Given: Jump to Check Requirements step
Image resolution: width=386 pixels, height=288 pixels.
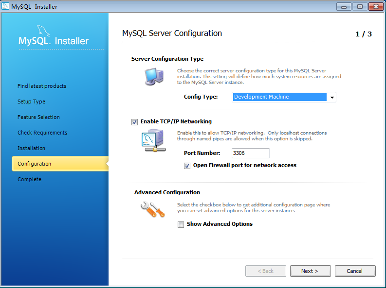Looking at the screenshot, I should (42, 133).
